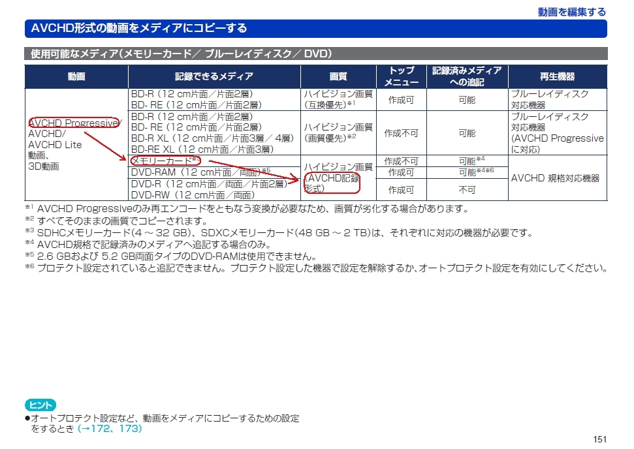This screenshot has height=449, width=634.
Task: Click the ハイビジョン画質 (互換優先) cell
Action: [338, 99]
